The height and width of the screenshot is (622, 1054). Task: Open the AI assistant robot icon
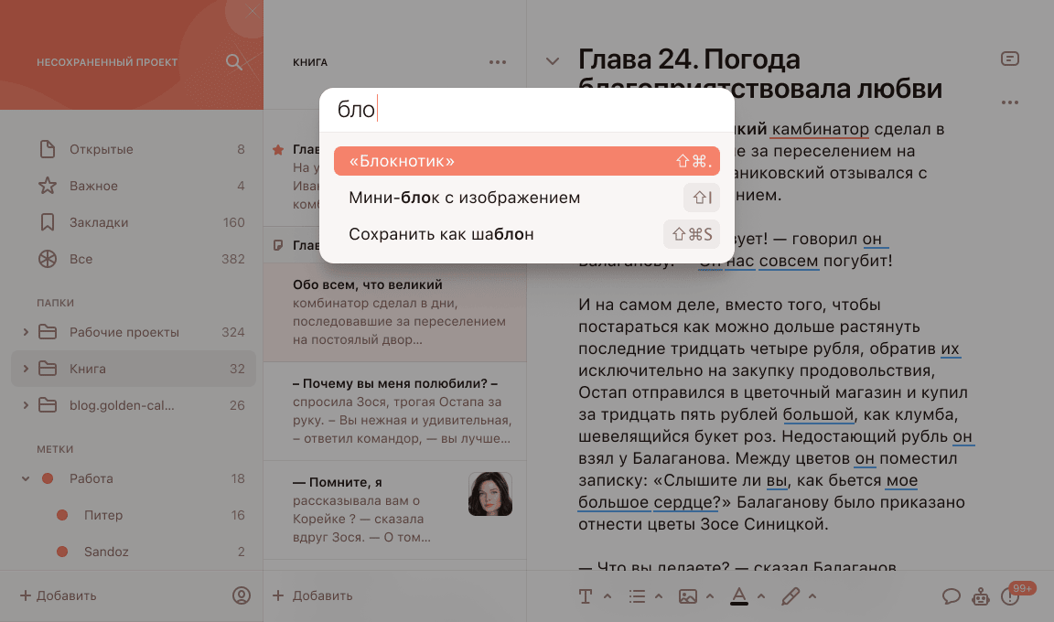tap(982, 596)
